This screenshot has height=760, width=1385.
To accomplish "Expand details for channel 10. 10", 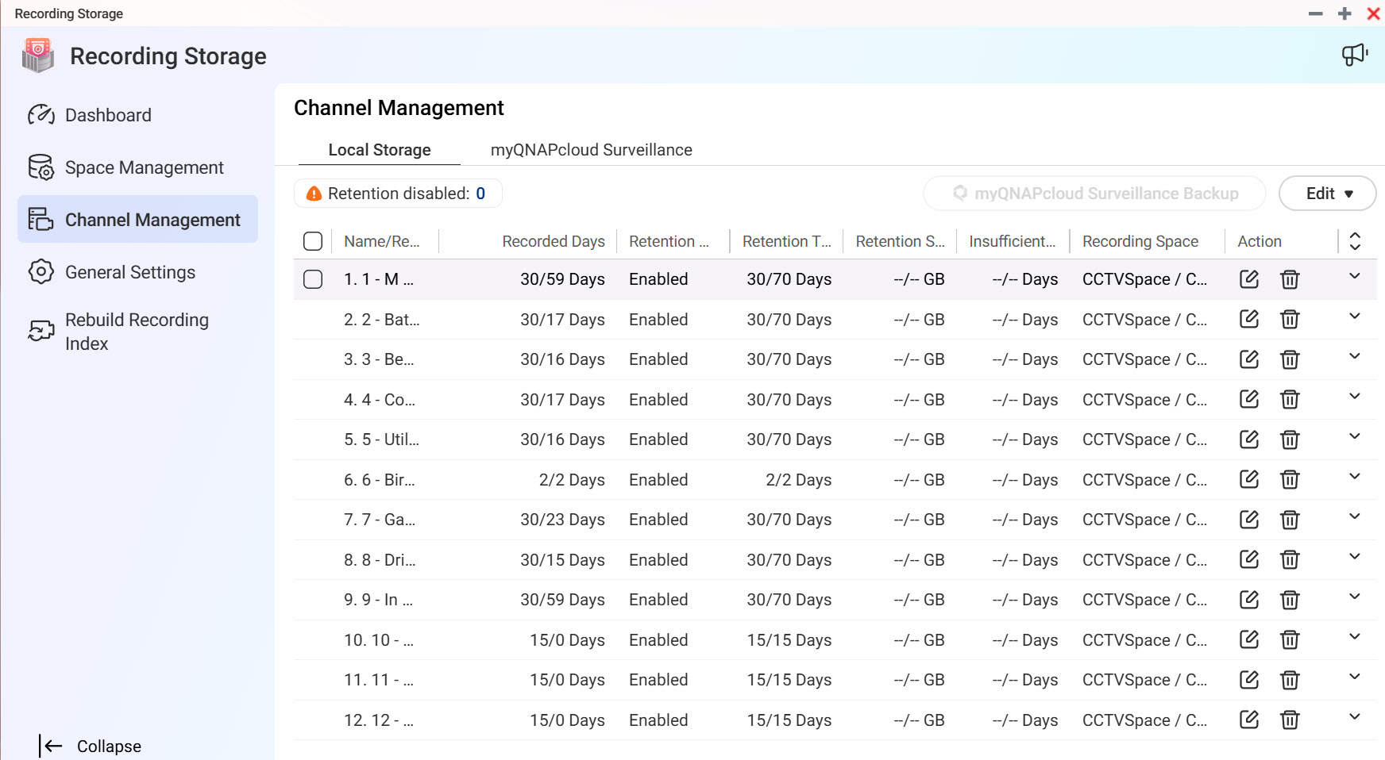I will 1355,636.
